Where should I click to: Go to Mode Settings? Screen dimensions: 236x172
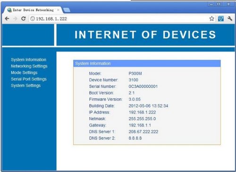click(x=24, y=73)
